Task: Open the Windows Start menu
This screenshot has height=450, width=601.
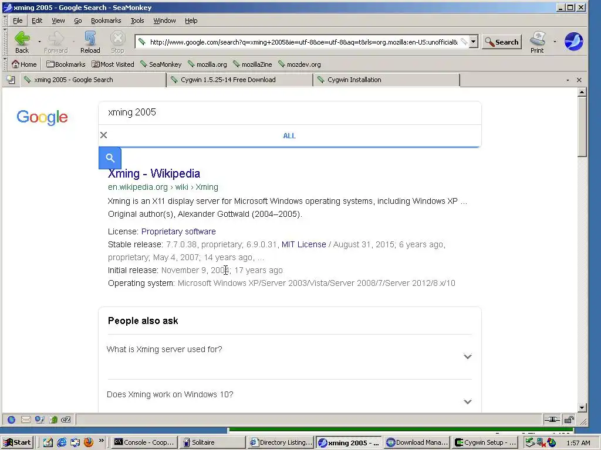Action: point(17,442)
